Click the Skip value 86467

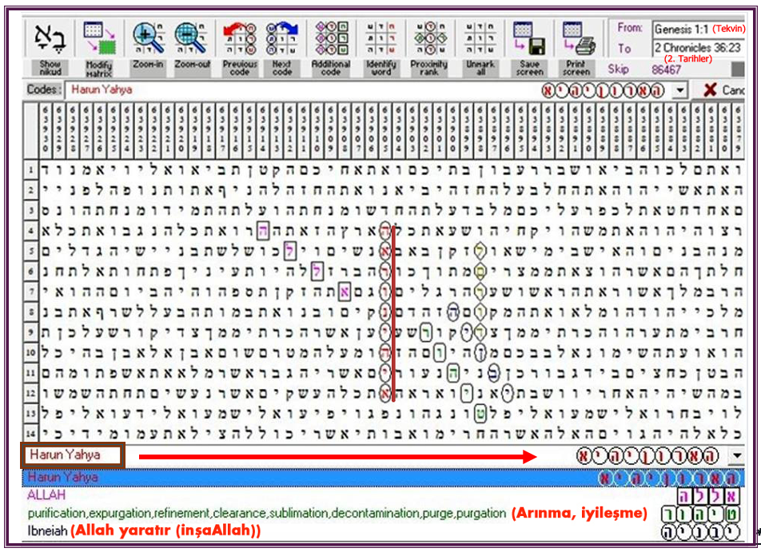pyautogui.click(x=667, y=69)
